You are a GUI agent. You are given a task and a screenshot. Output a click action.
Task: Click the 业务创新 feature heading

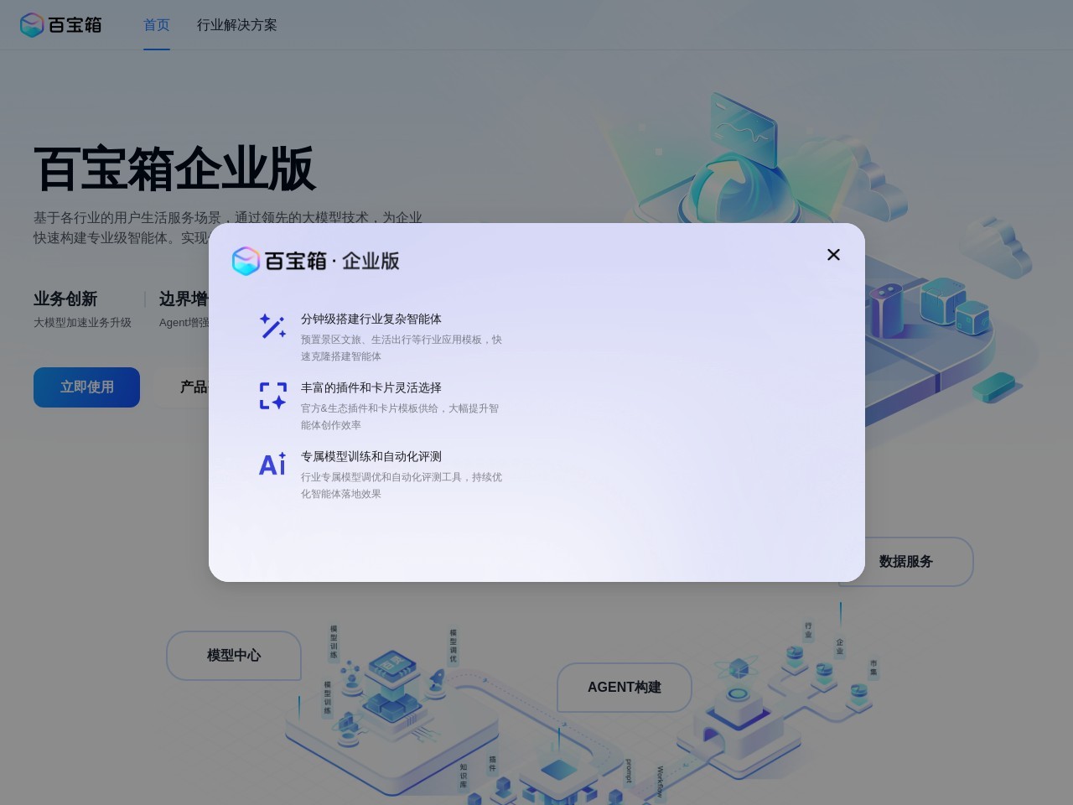[x=65, y=299]
